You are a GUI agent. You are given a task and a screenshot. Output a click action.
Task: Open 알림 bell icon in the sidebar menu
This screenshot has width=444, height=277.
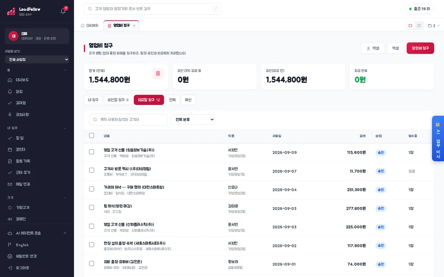pyautogui.click(x=10, y=91)
